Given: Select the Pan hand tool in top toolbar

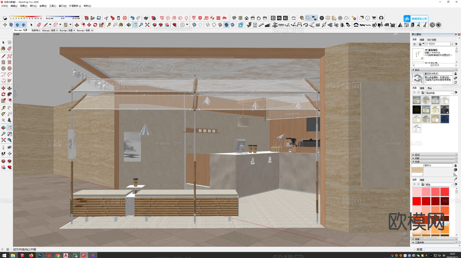Looking at the screenshot, I should (135, 25).
